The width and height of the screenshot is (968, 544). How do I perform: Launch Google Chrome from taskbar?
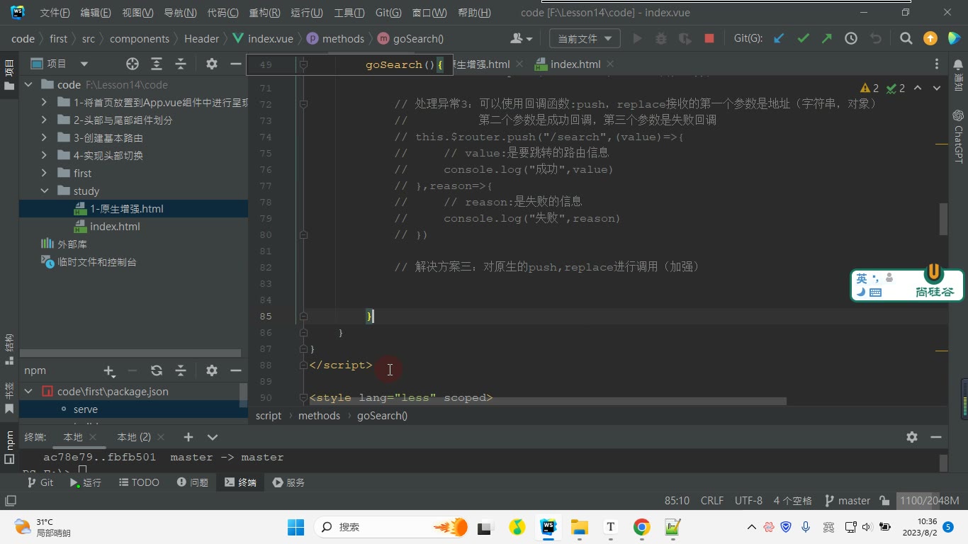[x=641, y=527]
